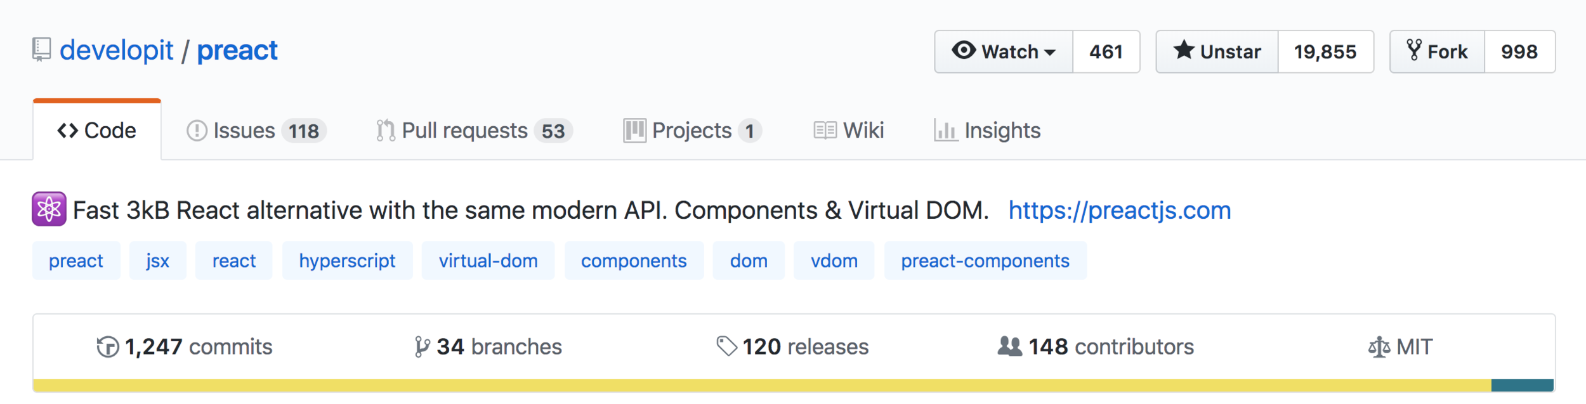Click the Projects counter badge 1

[750, 131]
